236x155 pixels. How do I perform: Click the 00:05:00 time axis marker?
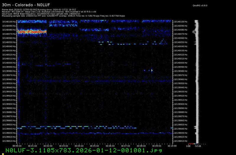pos(94,146)
